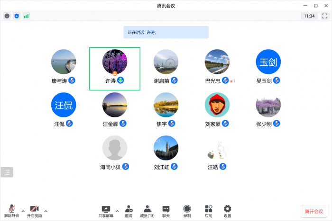Viewport: 332px width, 221px height.
Task: Click 张少刚's muted mic icon
Action: [277, 124]
